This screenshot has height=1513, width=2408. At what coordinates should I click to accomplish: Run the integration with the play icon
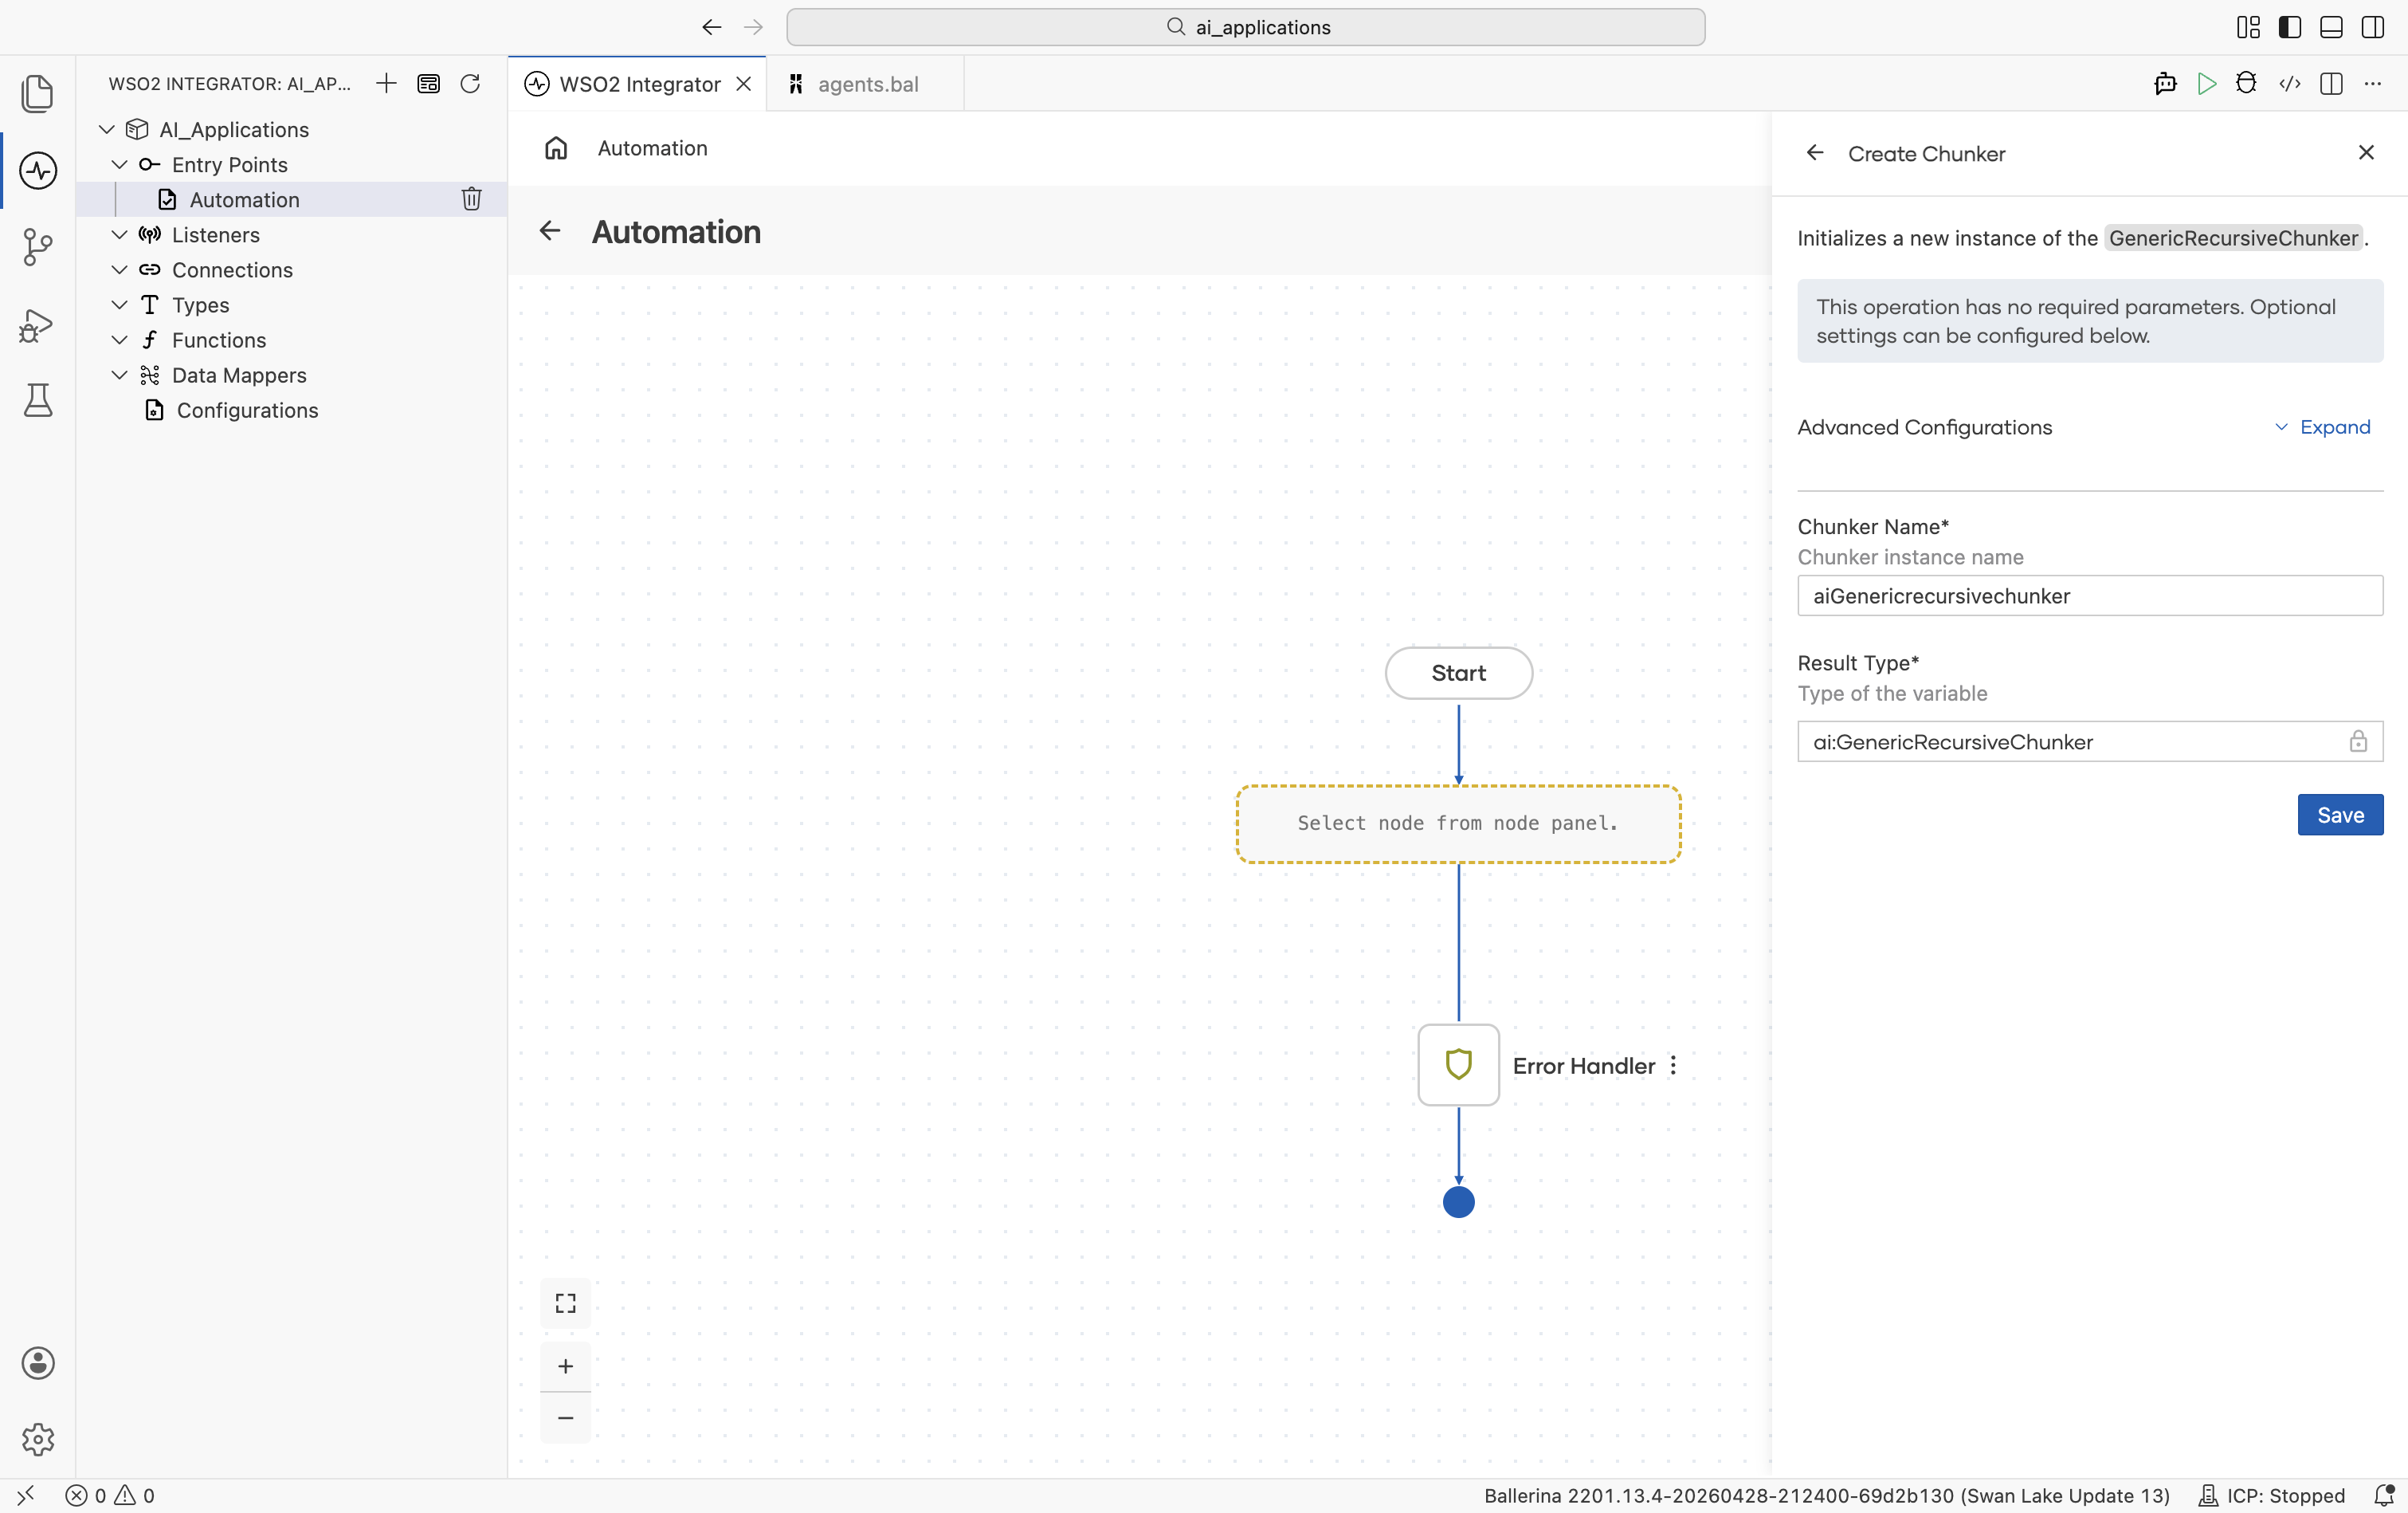[x=2207, y=84]
